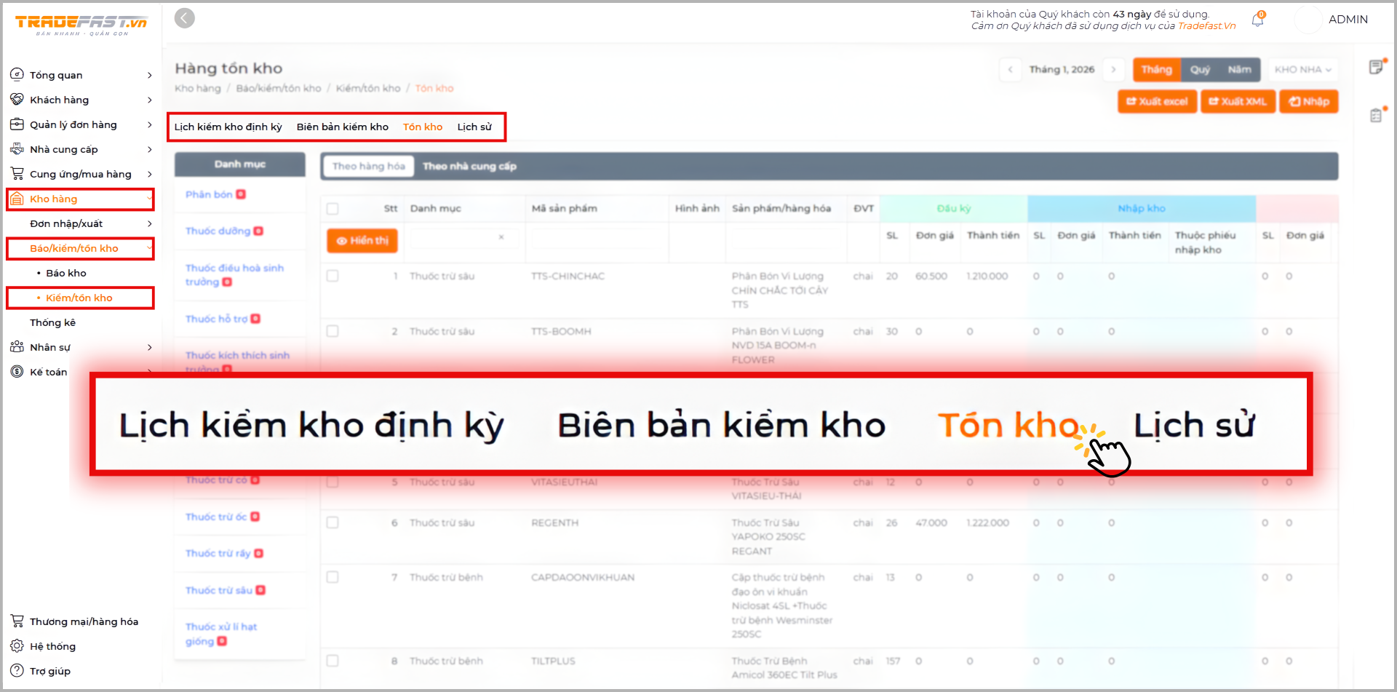This screenshot has height=692, width=1397.
Task: Click the Nhân sự people icon
Action: pos(17,347)
